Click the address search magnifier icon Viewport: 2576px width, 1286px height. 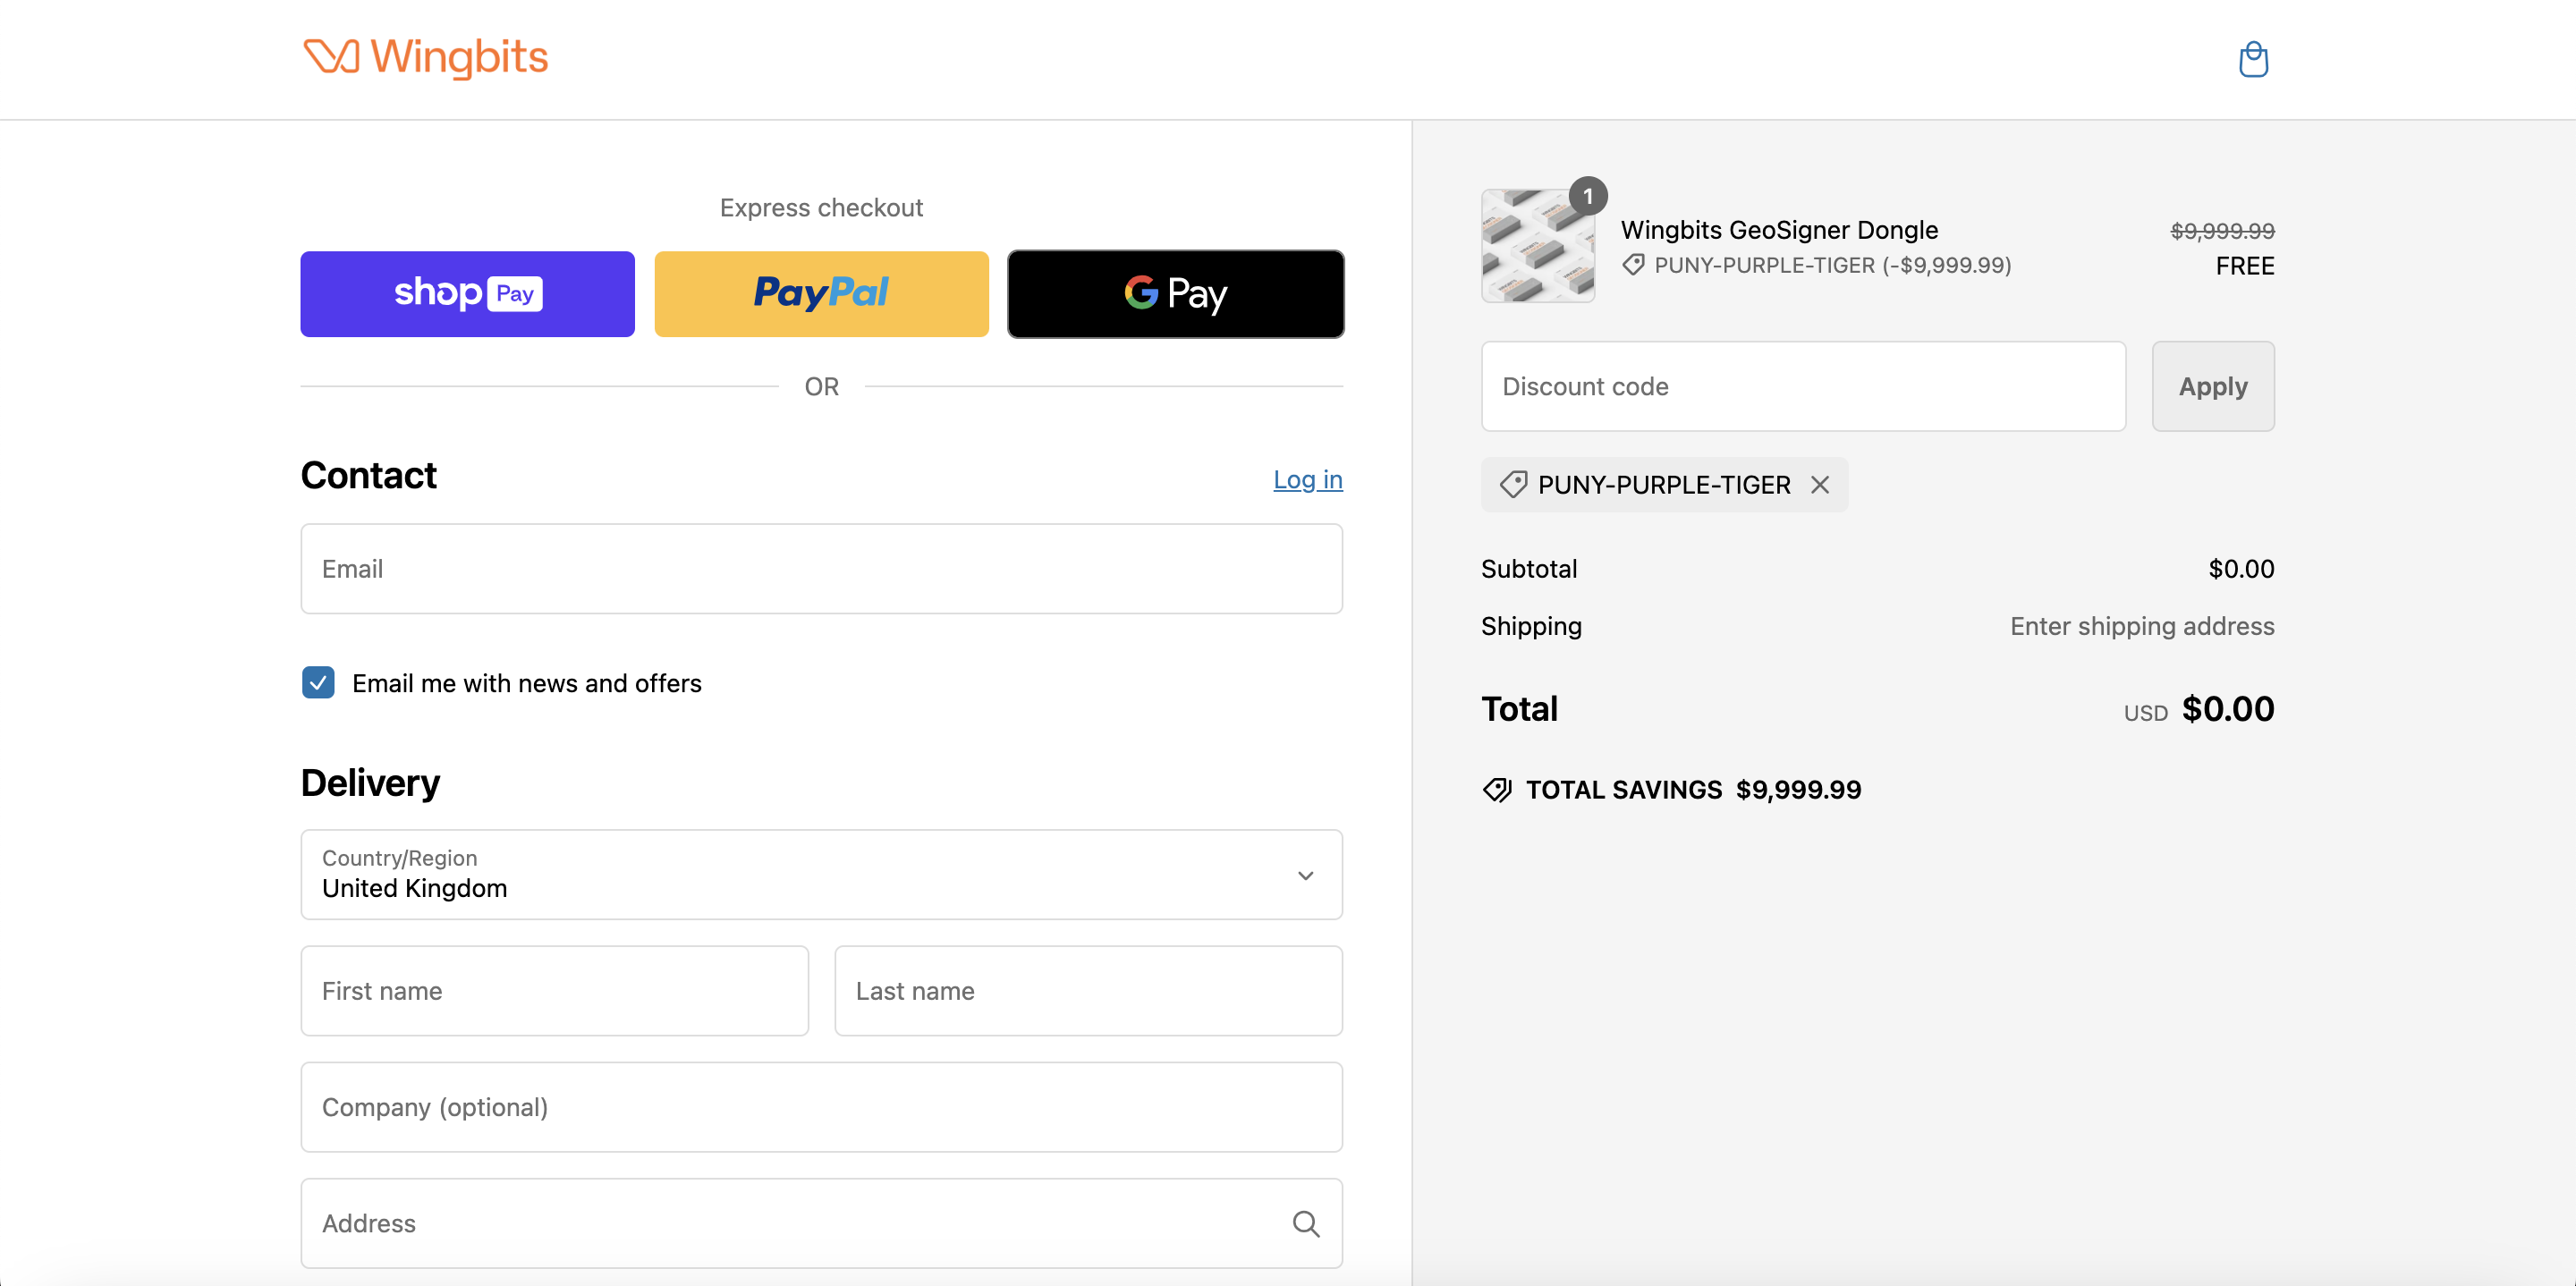tap(1305, 1223)
